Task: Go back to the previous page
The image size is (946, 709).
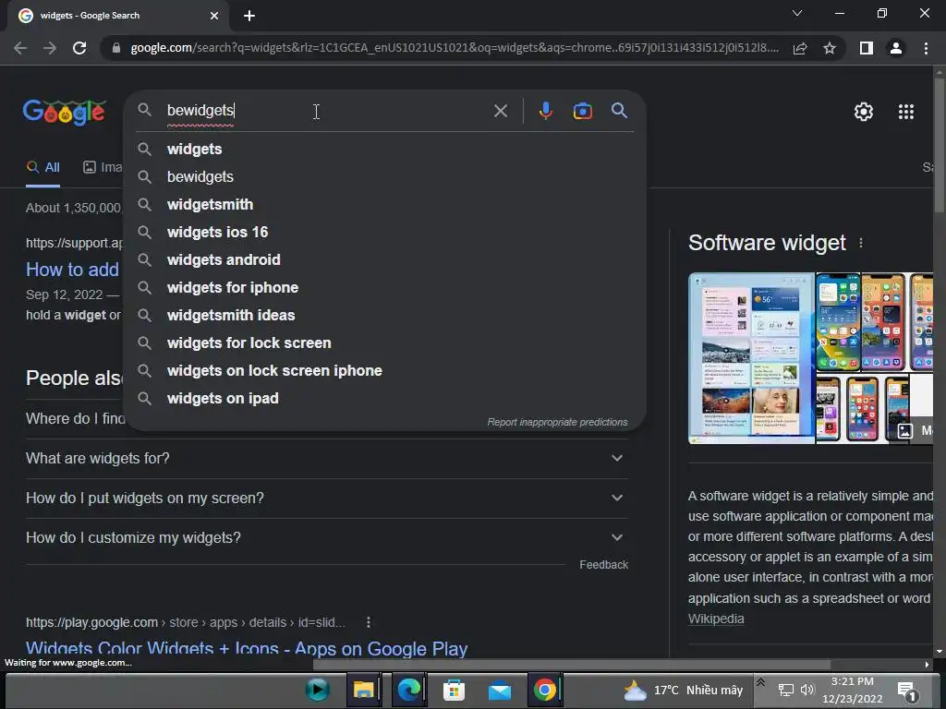Action: pyautogui.click(x=20, y=48)
